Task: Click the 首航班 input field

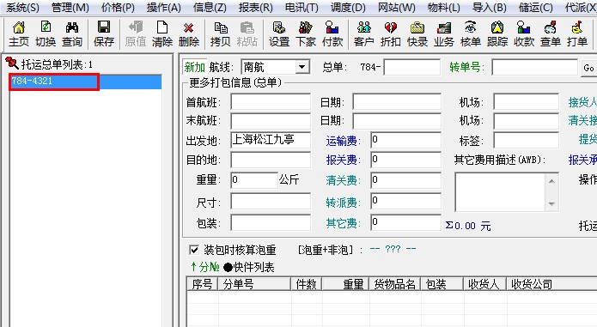Action: coord(271,102)
